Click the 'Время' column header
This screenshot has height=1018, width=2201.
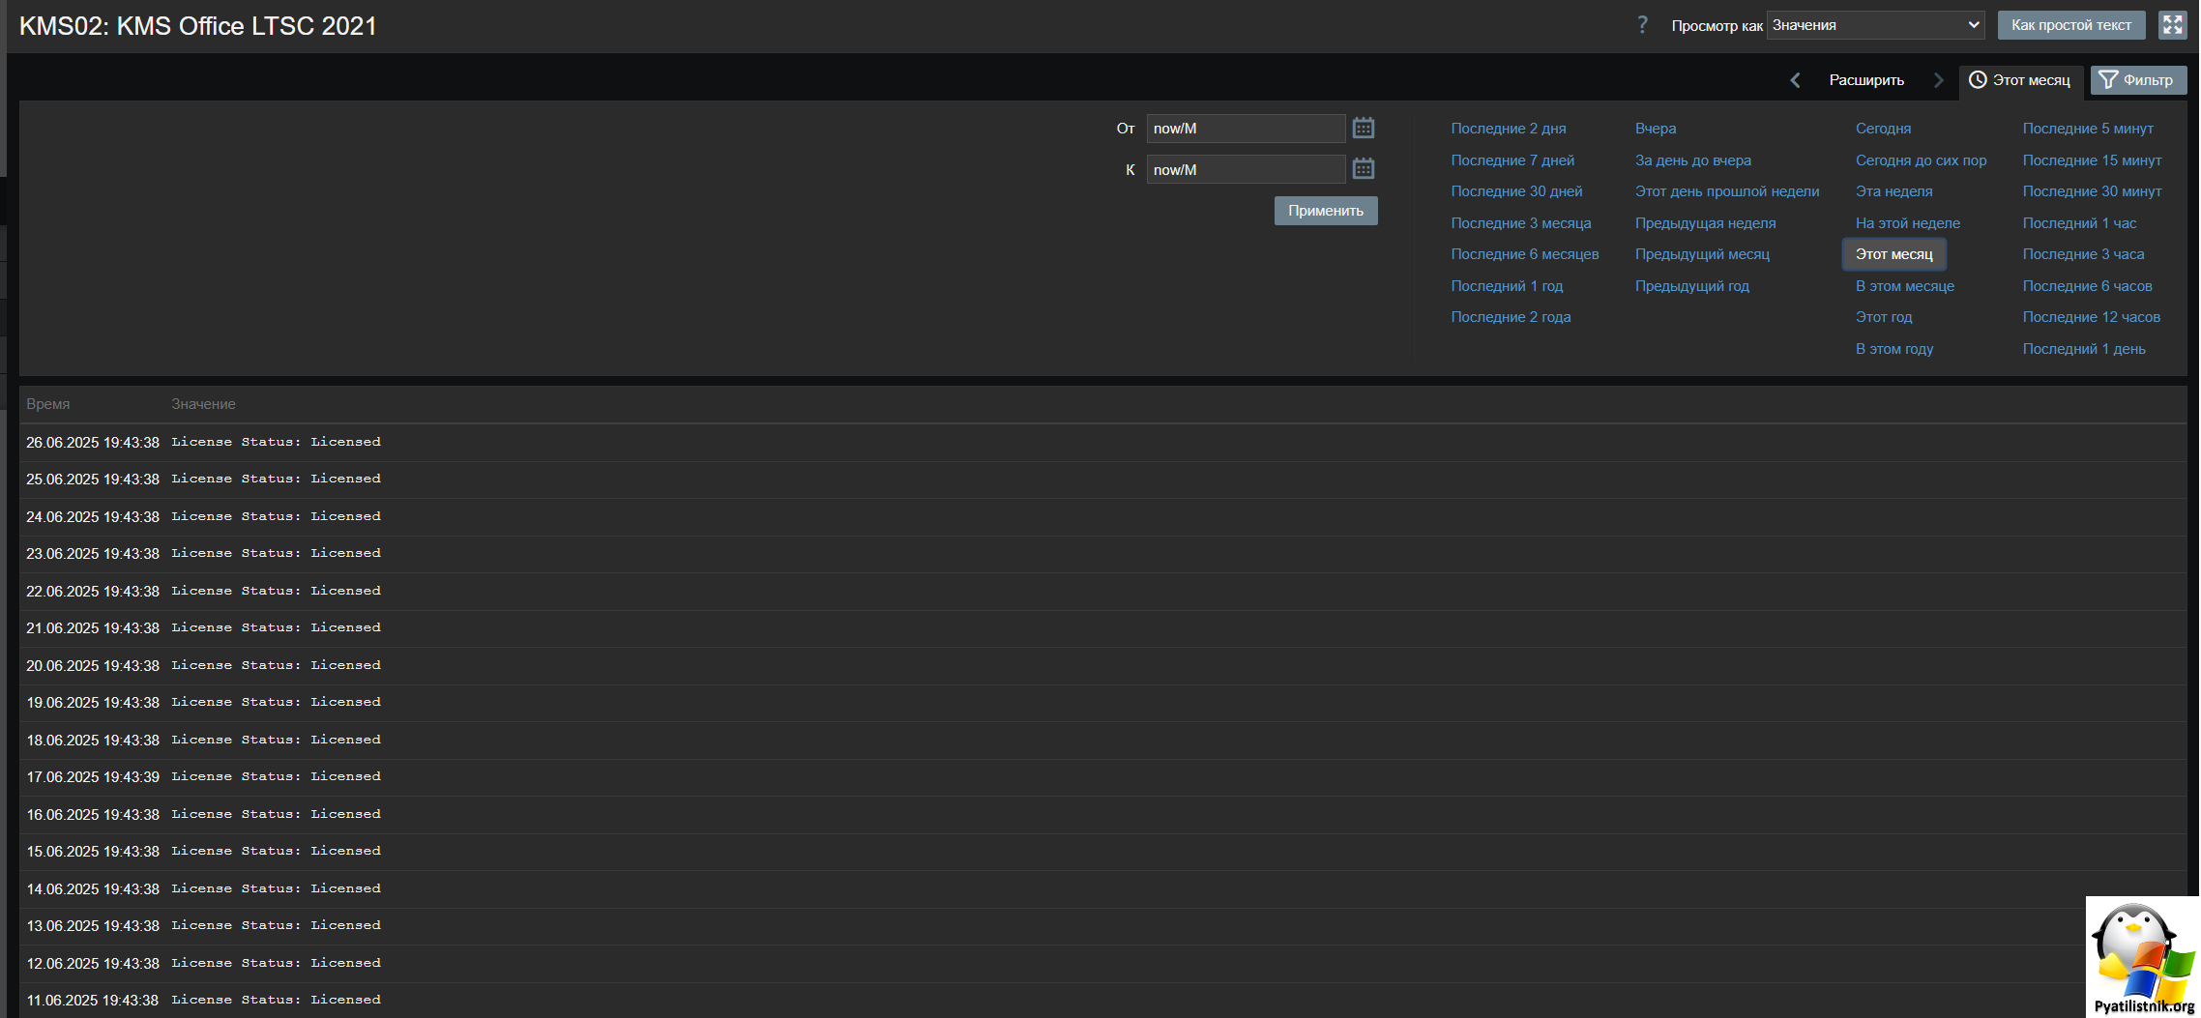coord(48,404)
